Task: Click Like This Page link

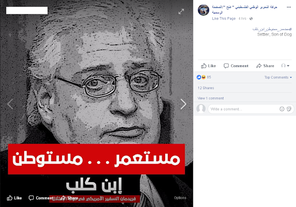Action: coord(224,18)
